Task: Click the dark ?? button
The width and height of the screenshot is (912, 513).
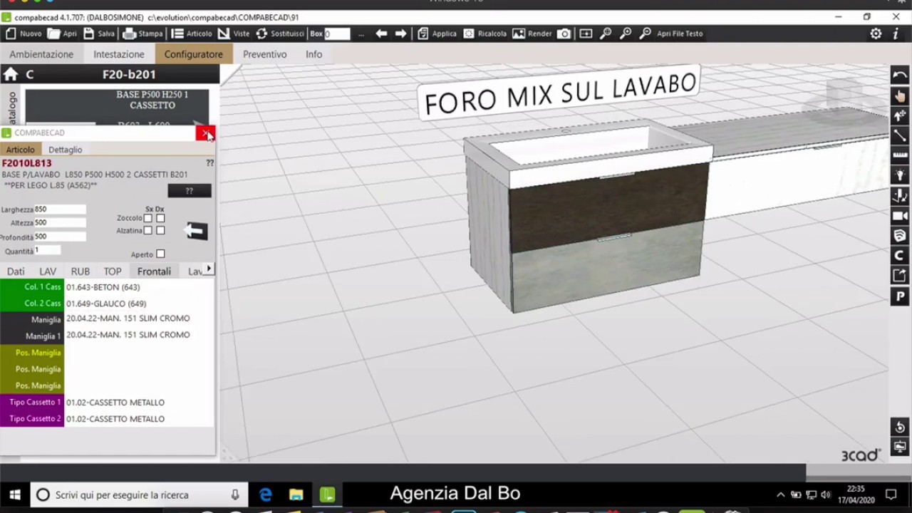Action: click(x=190, y=191)
